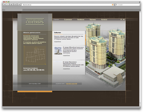Image resolution: width=143 pixels, height=112 pixels.
Task: Open the 'Портфолио' menu item
Action: [x=81, y=20]
